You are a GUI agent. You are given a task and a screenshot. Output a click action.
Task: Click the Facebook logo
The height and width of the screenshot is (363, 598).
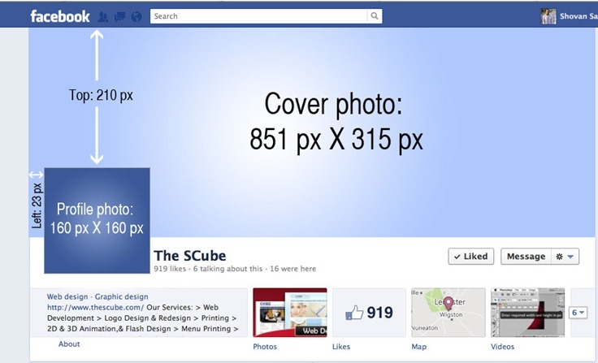click(x=60, y=16)
